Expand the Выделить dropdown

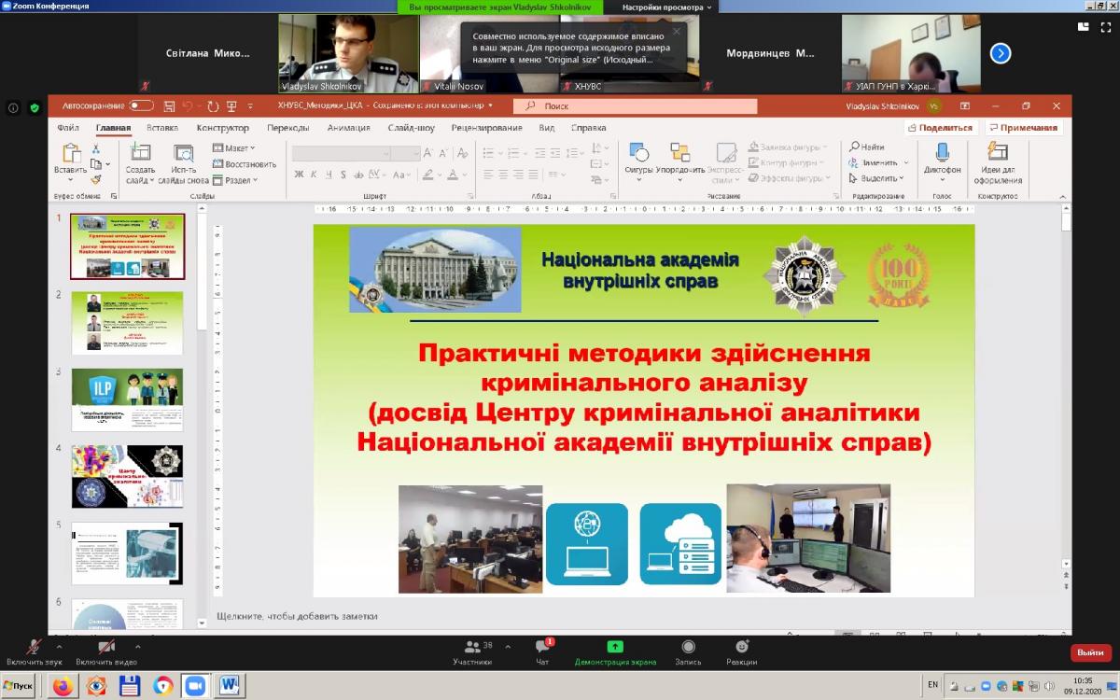(x=876, y=178)
